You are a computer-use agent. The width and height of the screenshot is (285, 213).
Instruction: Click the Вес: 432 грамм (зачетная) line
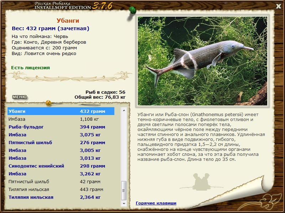51,28
